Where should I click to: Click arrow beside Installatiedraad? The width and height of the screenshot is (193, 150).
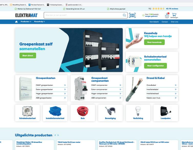pyautogui.click(x=176, y=94)
